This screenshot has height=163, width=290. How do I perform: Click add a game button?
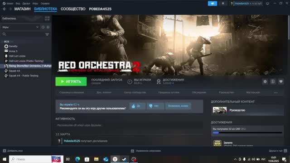point(13,151)
